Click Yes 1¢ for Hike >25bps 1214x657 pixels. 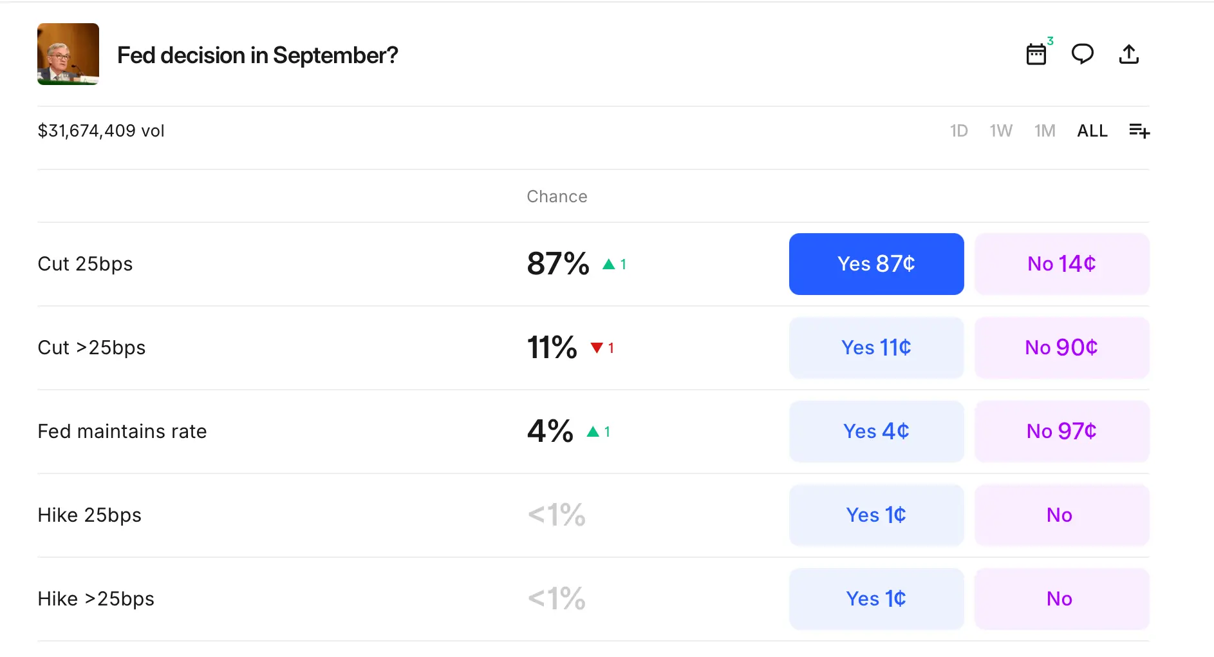click(x=877, y=599)
